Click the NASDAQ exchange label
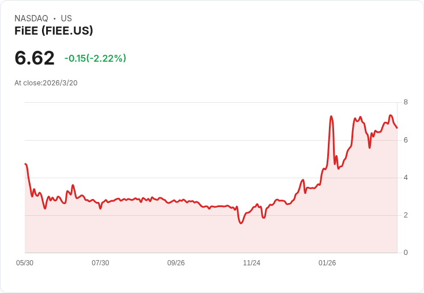 coord(31,18)
